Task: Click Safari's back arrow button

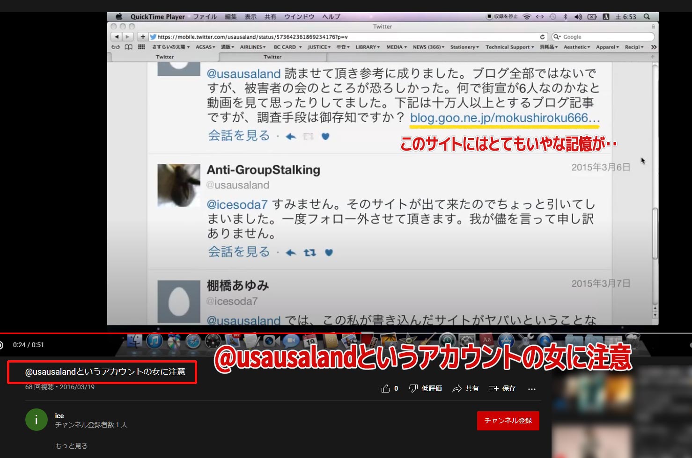Action: (x=117, y=36)
